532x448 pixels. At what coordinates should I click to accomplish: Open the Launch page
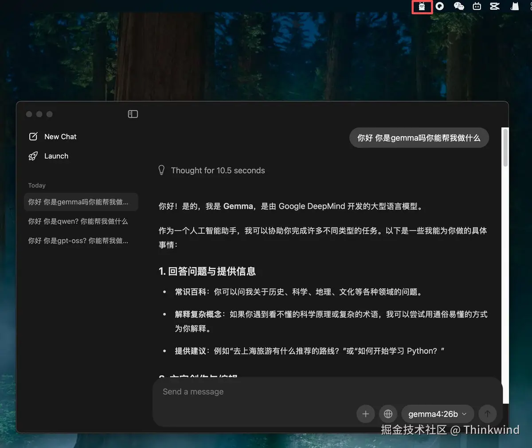click(x=56, y=156)
